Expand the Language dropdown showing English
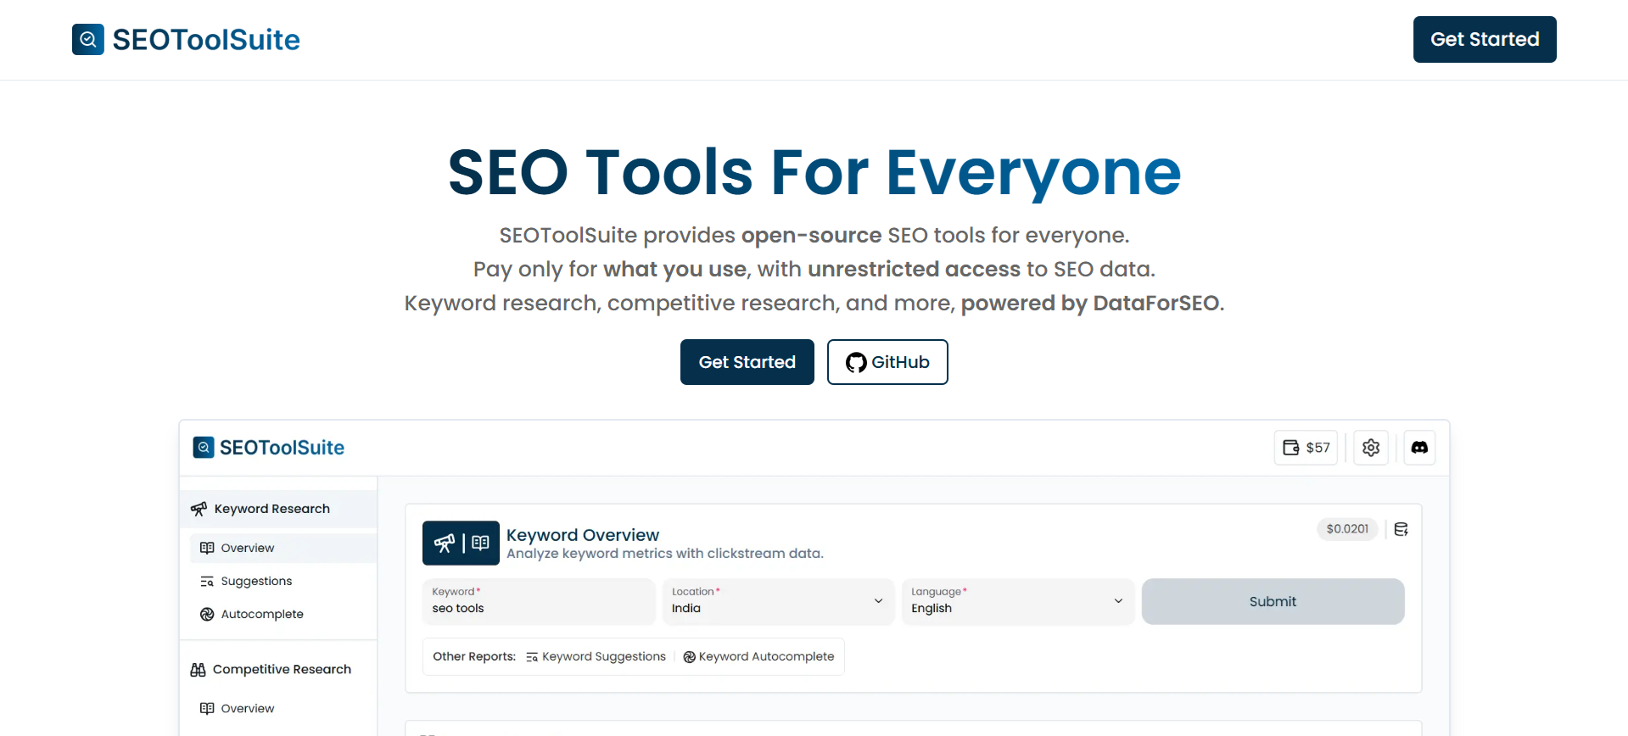1628x736 pixels. [1017, 601]
